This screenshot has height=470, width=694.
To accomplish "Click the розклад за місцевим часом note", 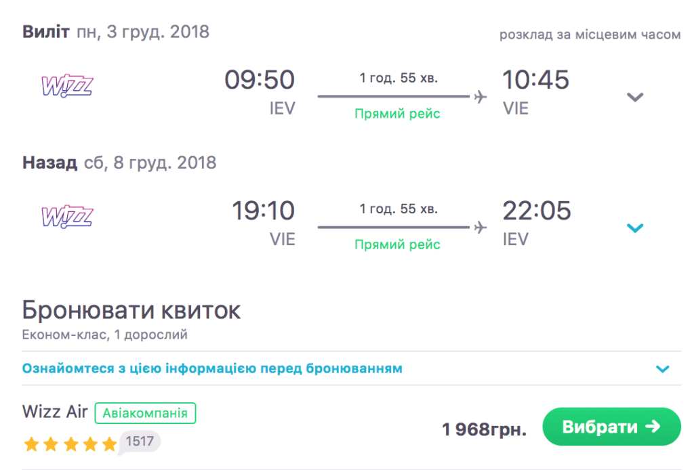I will pos(590,35).
